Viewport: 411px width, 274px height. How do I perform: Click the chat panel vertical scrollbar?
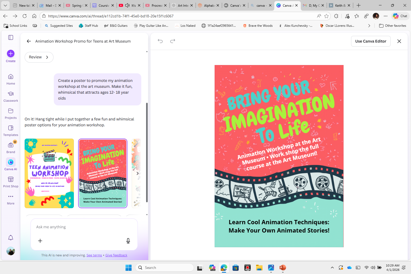147,153
